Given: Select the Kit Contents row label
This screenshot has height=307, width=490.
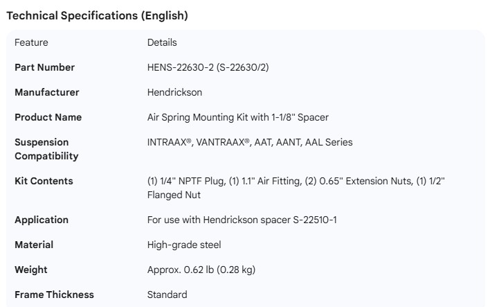Looking at the screenshot, I should (x=44, y=182).
